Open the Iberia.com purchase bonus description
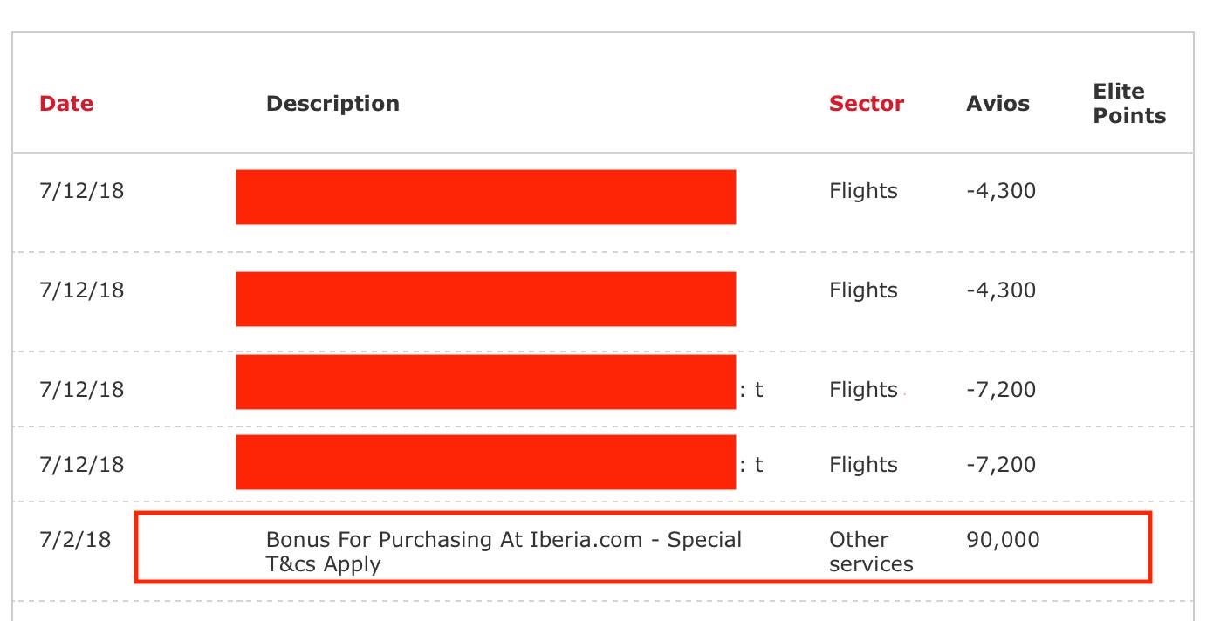 503,551
